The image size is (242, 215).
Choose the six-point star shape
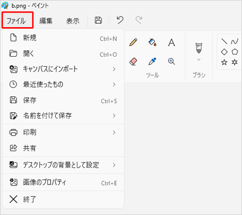coord(235,62)
